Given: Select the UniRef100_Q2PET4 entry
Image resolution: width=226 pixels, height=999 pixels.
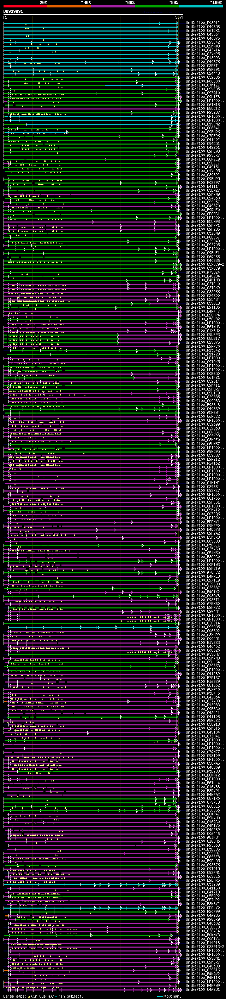Looking at the screenshot, I should coord(203,66).
